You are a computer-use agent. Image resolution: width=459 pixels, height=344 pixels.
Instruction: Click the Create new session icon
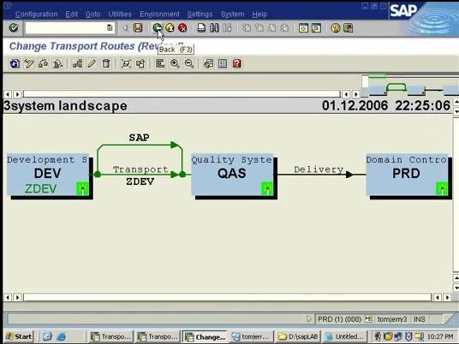303,28
